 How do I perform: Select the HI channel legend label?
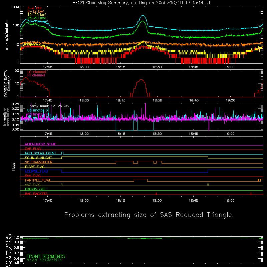click(x=36, y=75)
